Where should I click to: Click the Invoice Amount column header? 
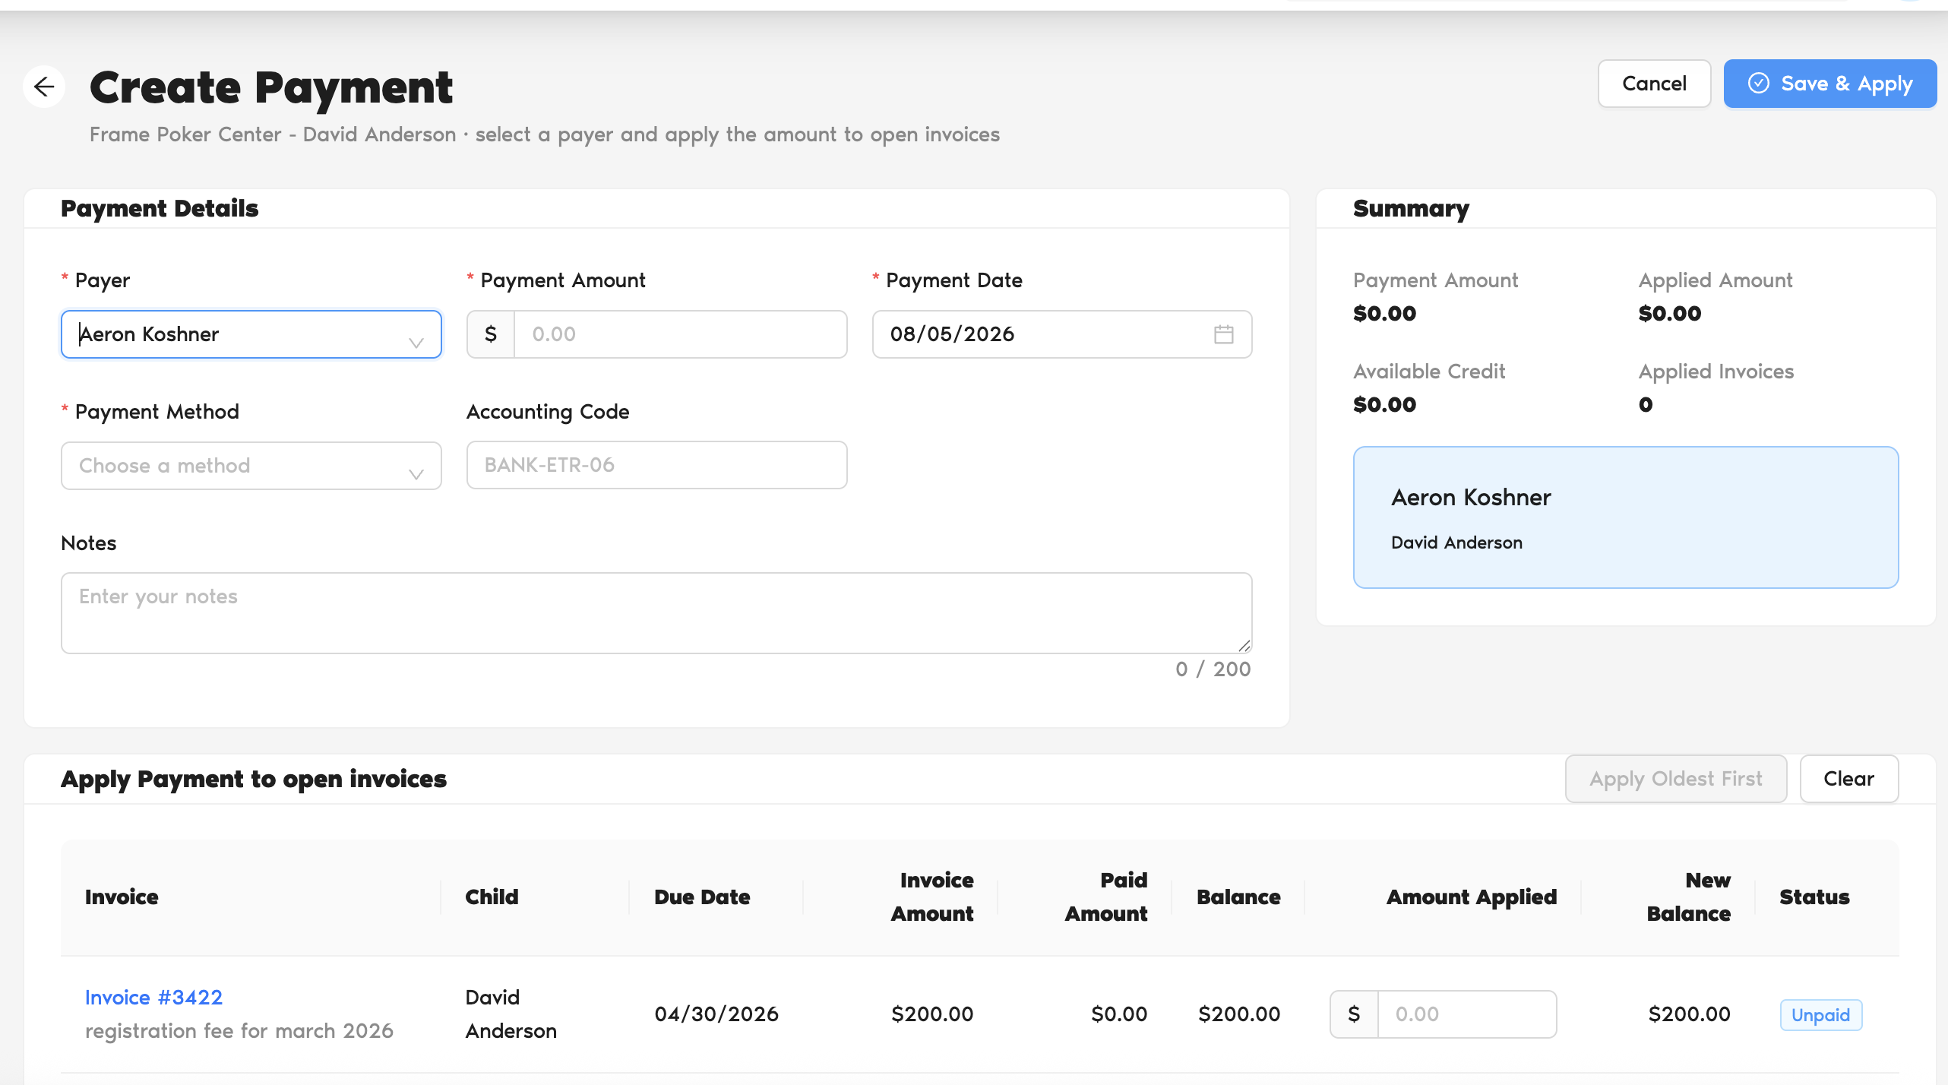932,897
